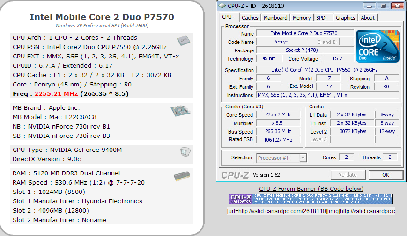Click the Threads count field

pyautogui.click(x=390, y=157)
